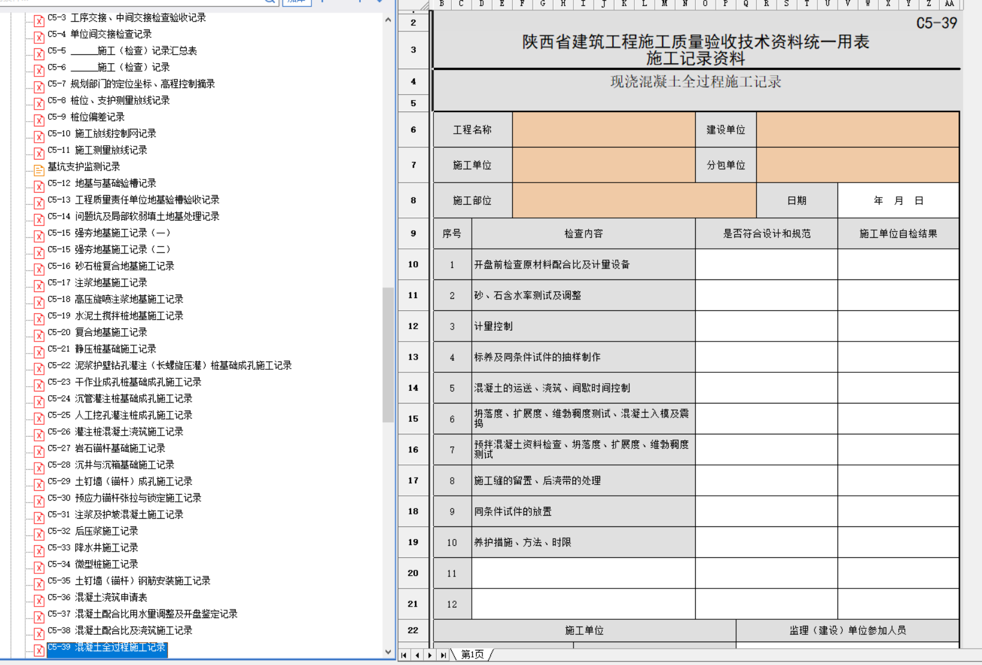982x665 pixels.
Task: Click the file icon beside C5-31 注浆及护坡混凝土施工记录
Action: click(x=39, y=517)
